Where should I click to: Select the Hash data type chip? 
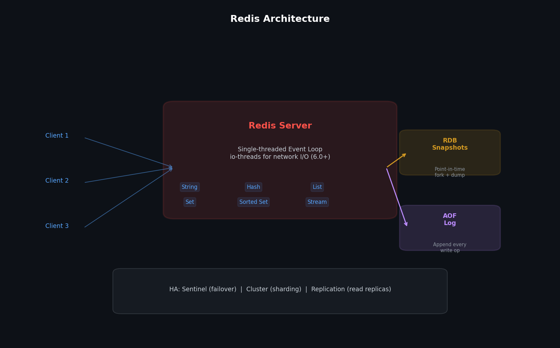(x=253, y=187)
